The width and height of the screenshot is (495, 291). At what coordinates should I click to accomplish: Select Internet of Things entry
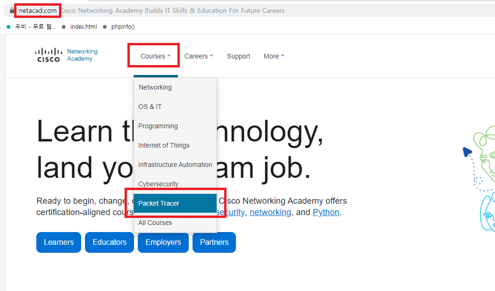[175, 145]
